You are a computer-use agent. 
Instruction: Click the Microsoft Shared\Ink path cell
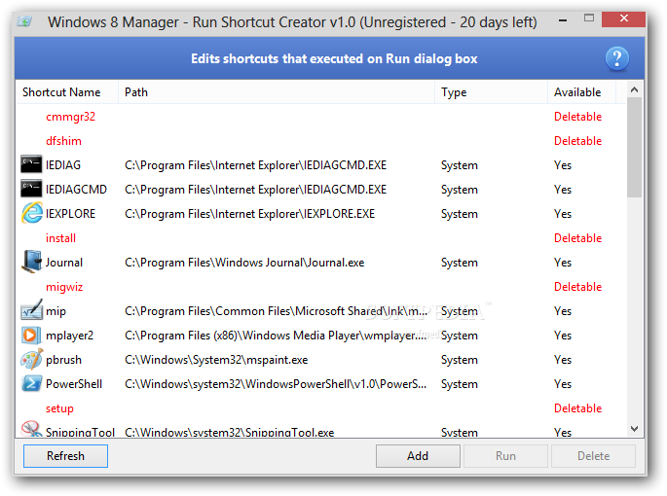tap(276, 311)
